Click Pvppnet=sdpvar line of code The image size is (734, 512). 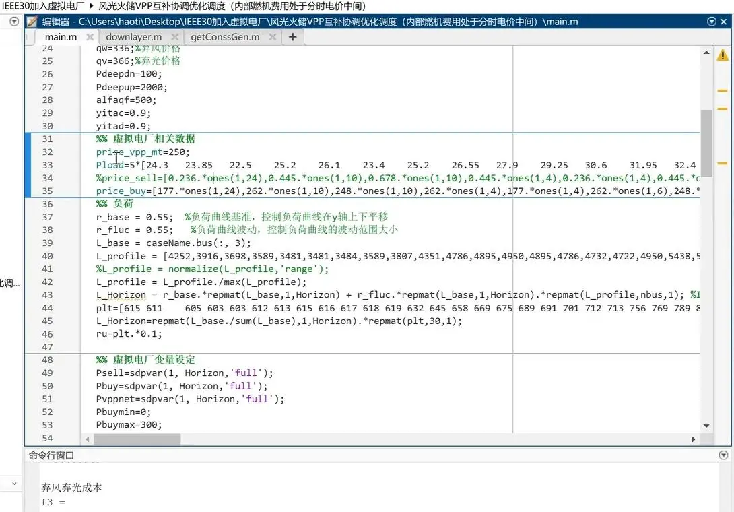(x=190, y=399)
